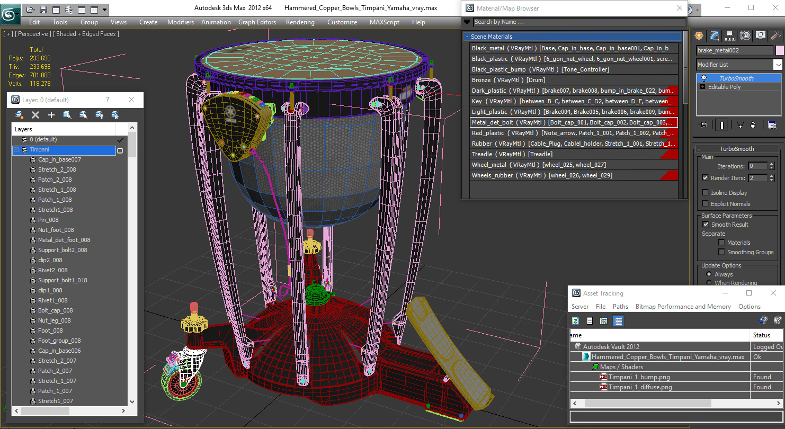Open the Rendering menu

[x=300, y=22]
